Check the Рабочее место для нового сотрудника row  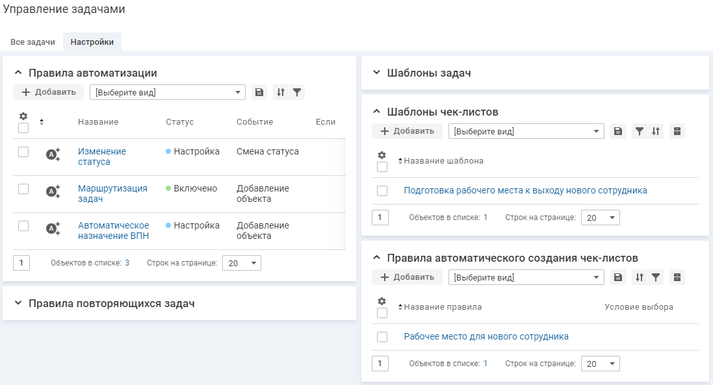(382, 337)
